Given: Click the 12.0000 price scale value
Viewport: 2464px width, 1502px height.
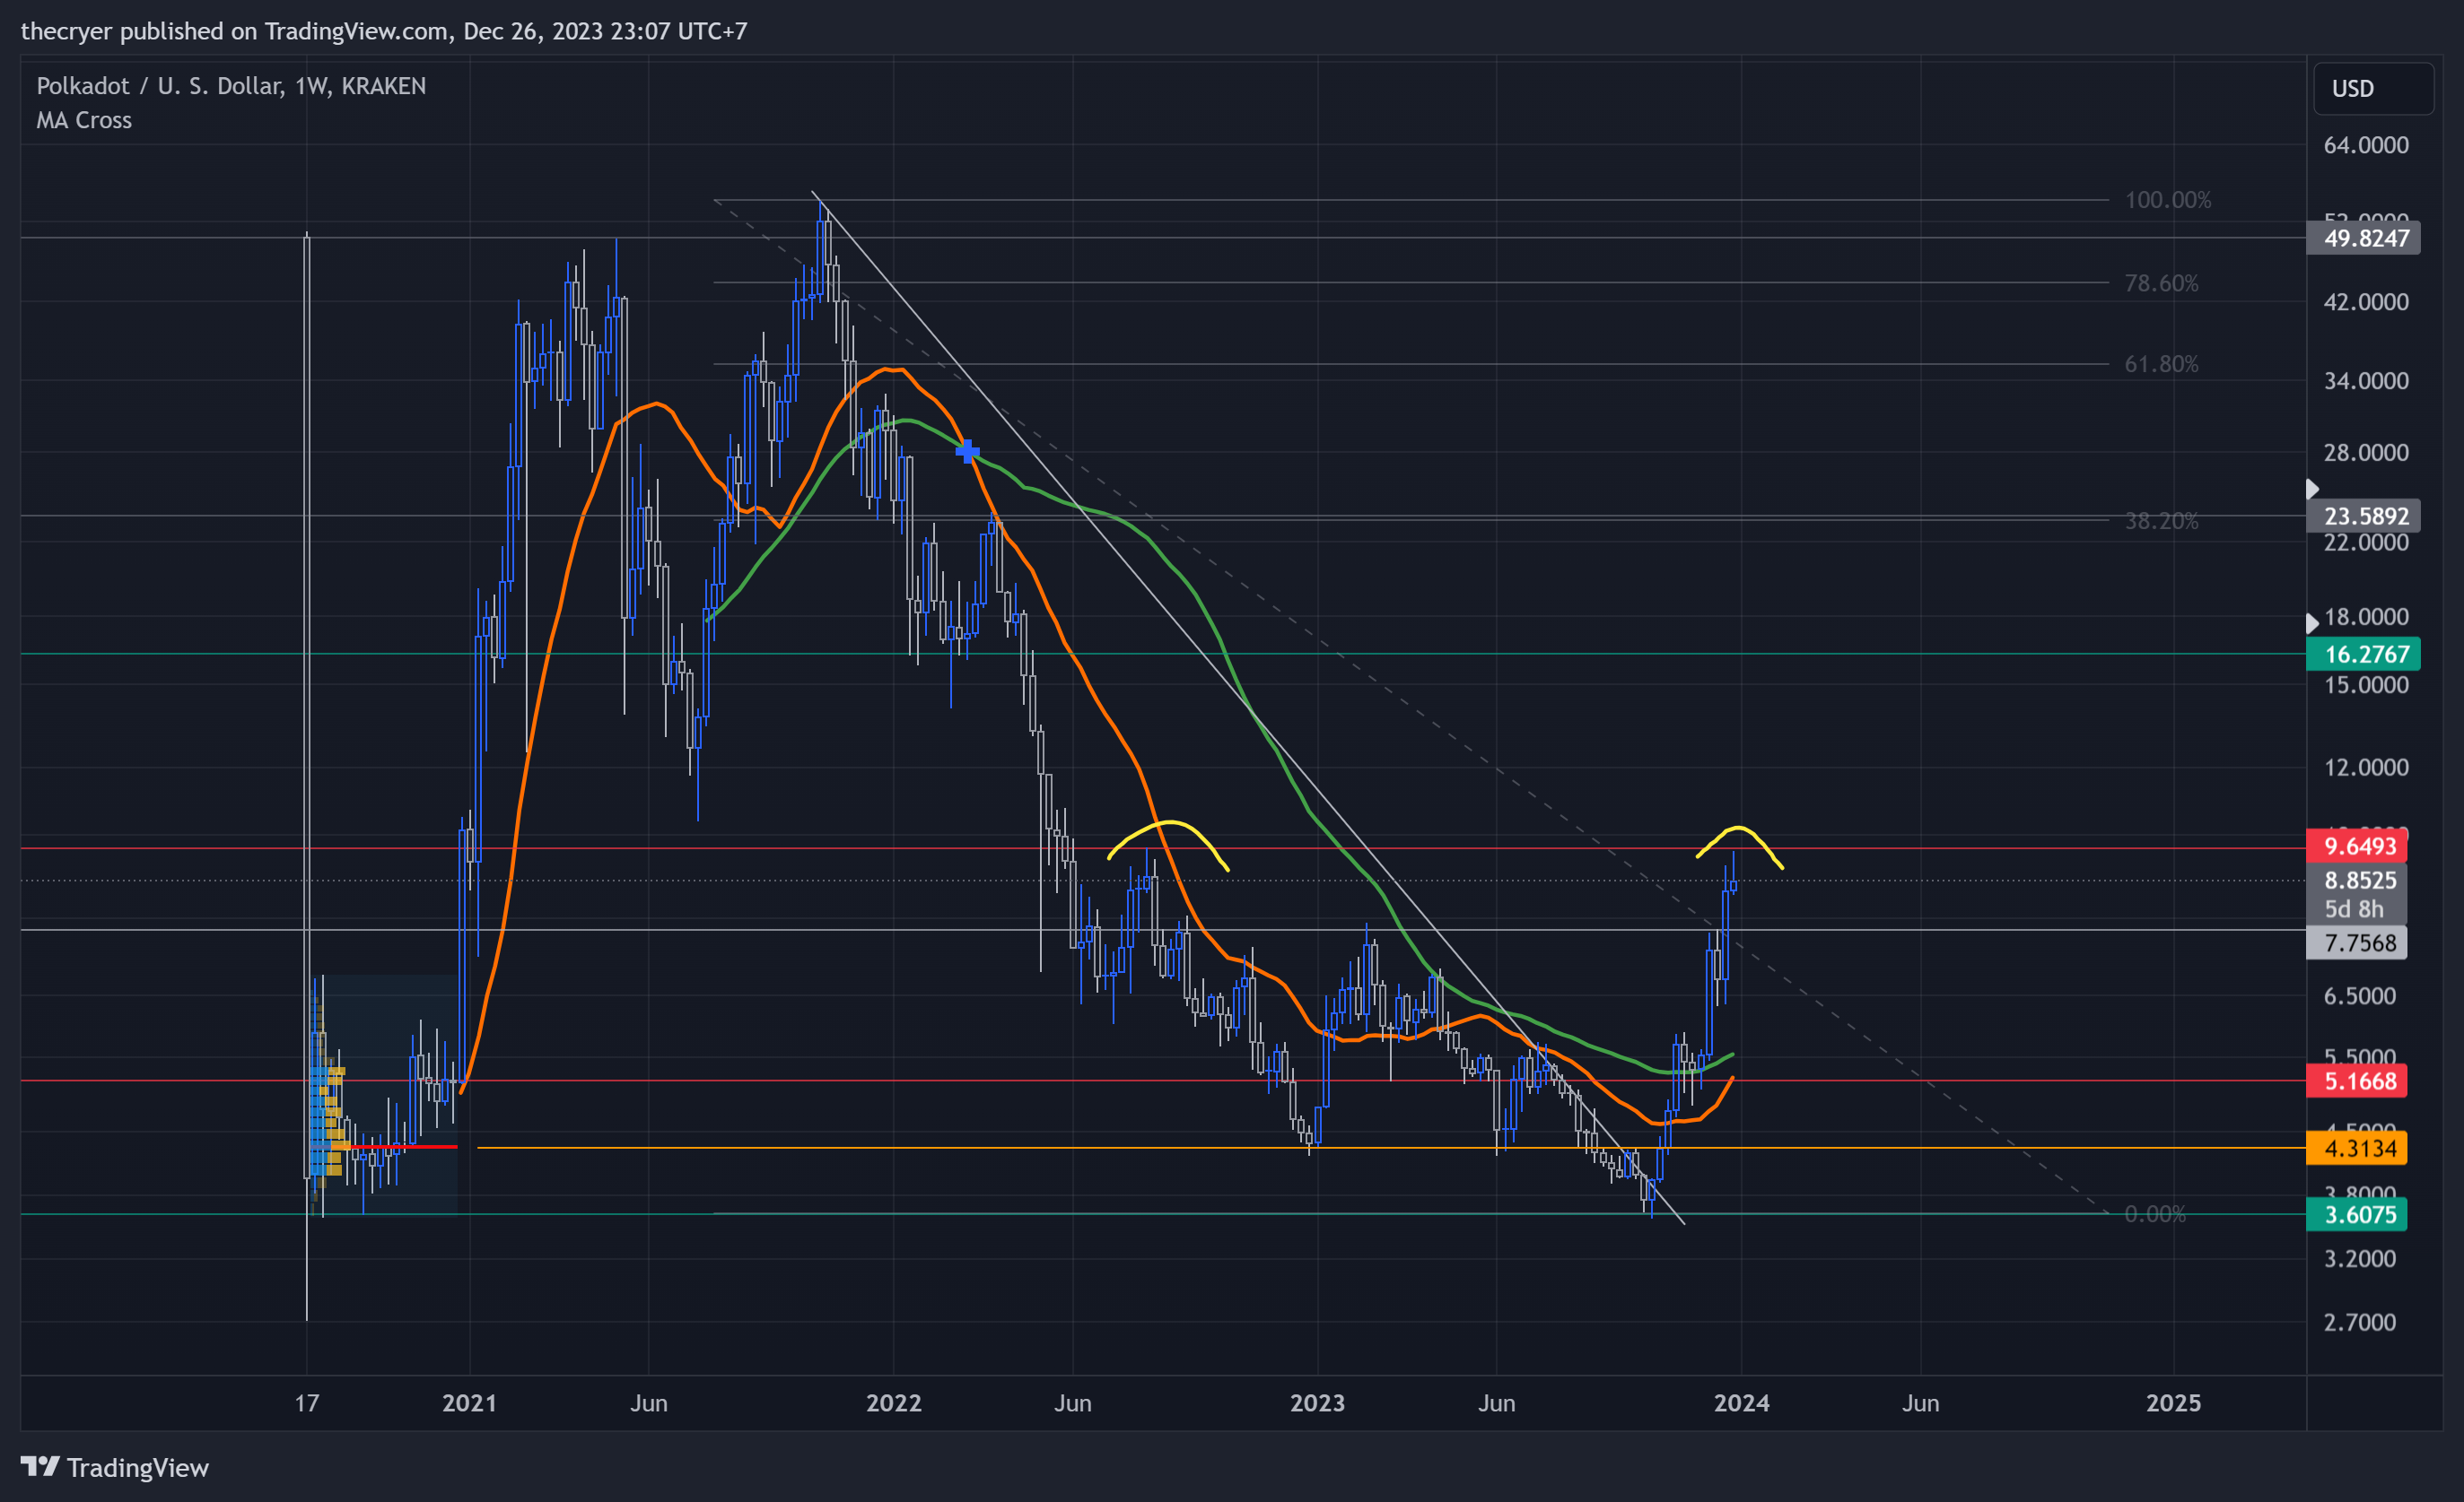Looking at the screenshot, I should (x=2366, y=768).
